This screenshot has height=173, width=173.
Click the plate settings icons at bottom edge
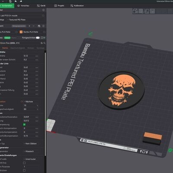point(144,152)
